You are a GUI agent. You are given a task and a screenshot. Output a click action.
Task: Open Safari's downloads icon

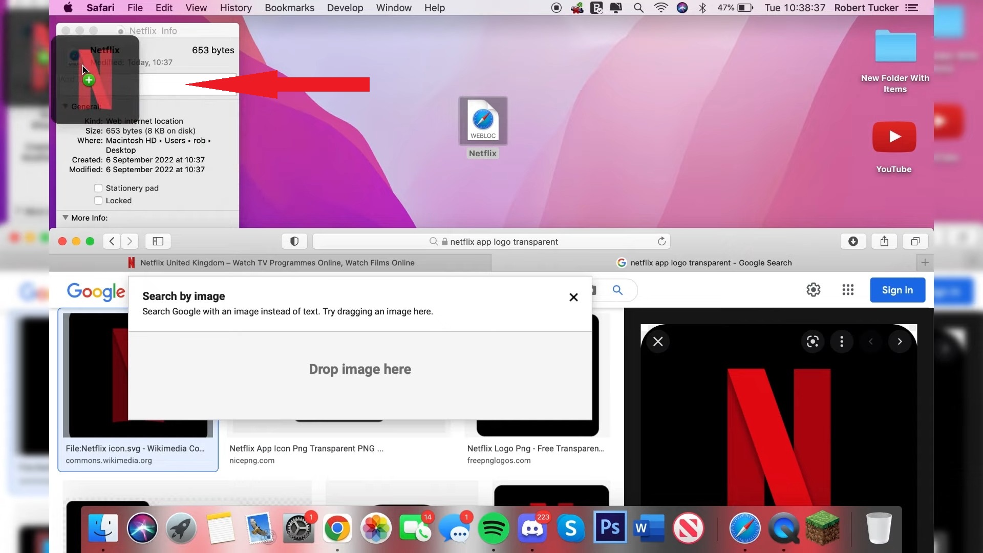[853, 241]
